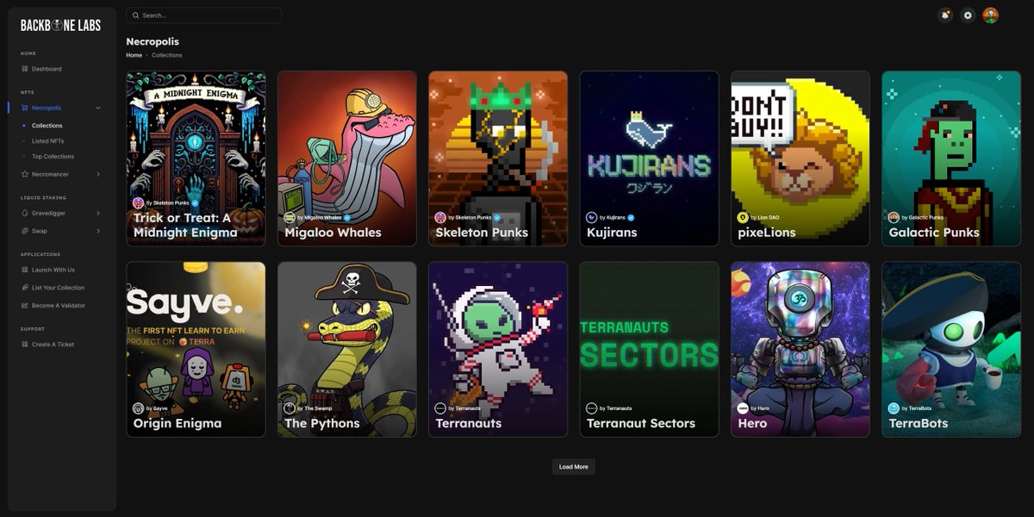Image resolution: width=1034 pixels, height=517 pixels.
Task: Open the notifications bell in the header
Action: pos(945,15)
